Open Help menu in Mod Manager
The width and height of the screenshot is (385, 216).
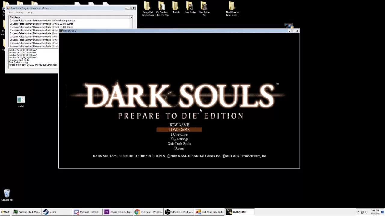30,13
